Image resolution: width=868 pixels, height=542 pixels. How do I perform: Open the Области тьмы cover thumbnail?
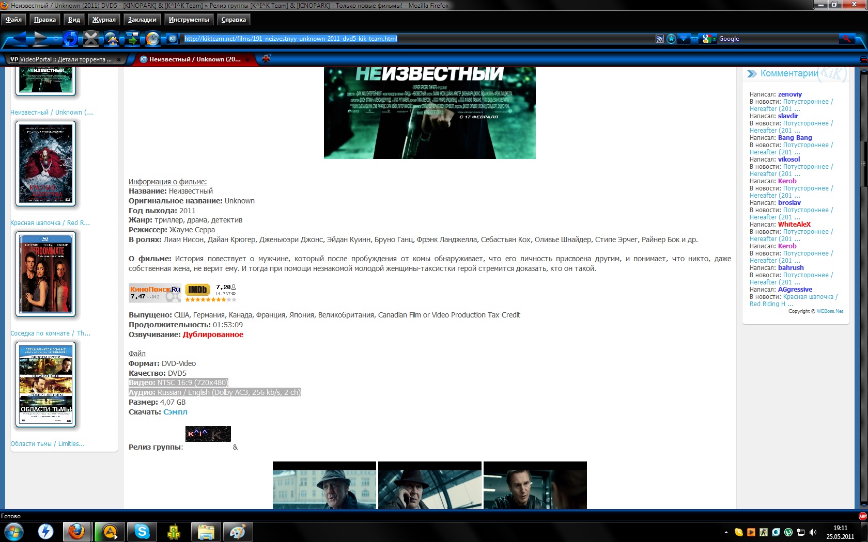pos(45,385)
